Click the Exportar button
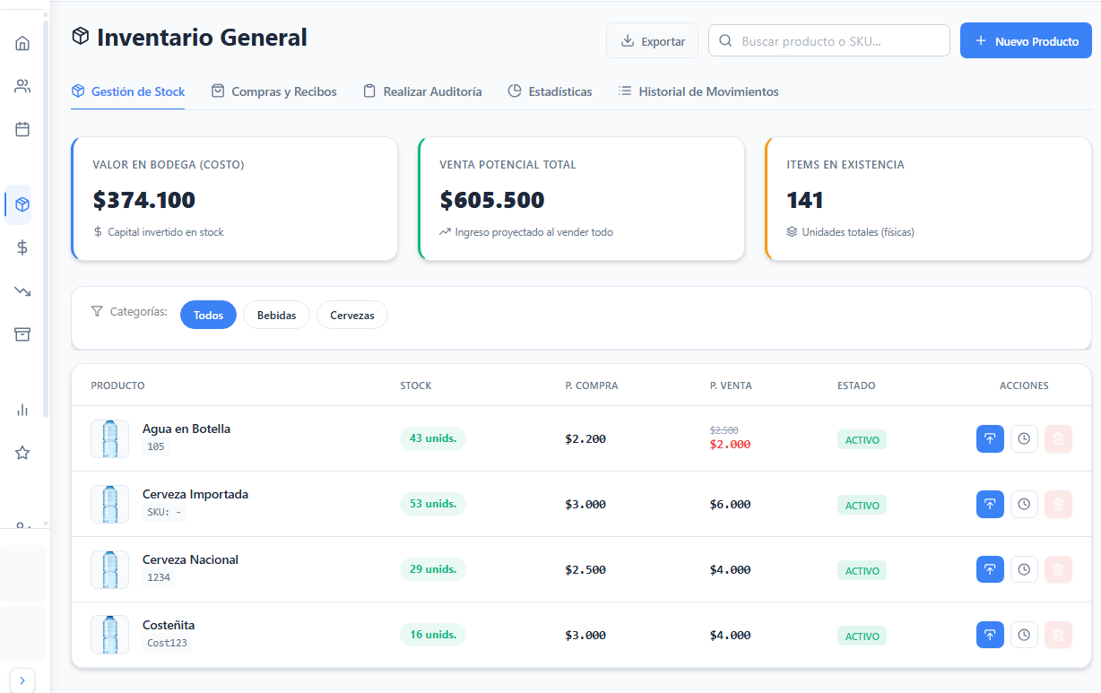 coord(652,41)
